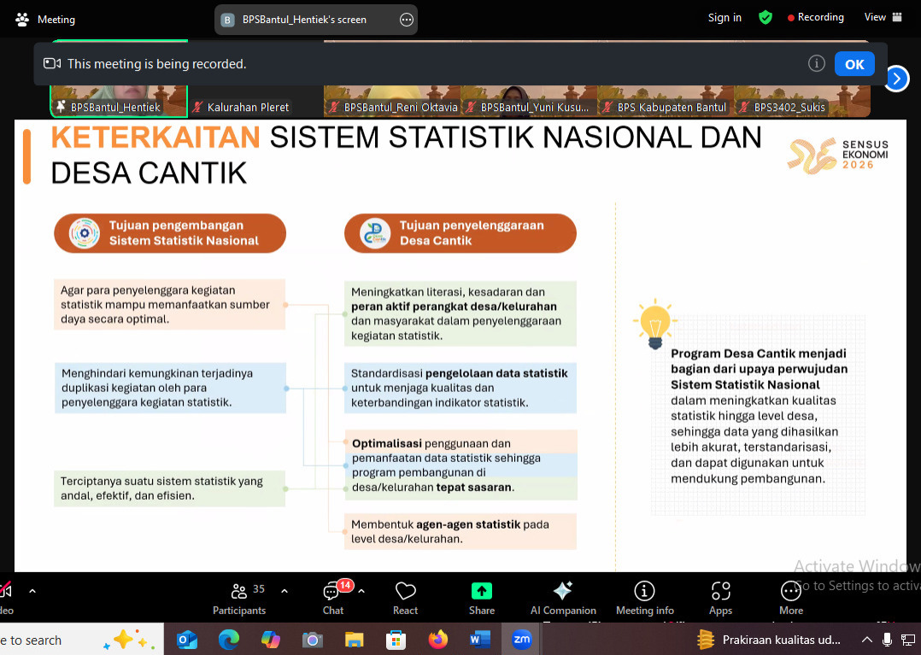Open the React heart menu
921x655 pixels.
[x=405, y=598]
